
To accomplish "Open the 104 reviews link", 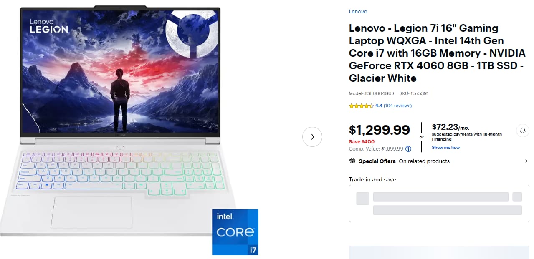I will [397, 106].
